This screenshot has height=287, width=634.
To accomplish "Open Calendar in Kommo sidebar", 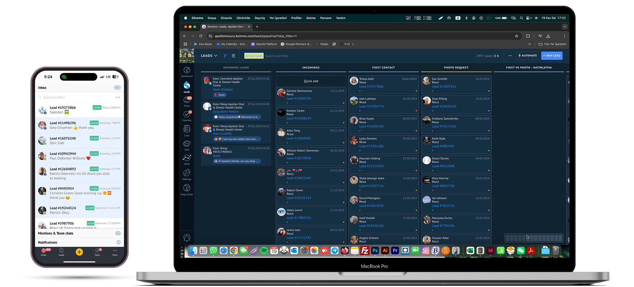I will [x=187, y=116].
